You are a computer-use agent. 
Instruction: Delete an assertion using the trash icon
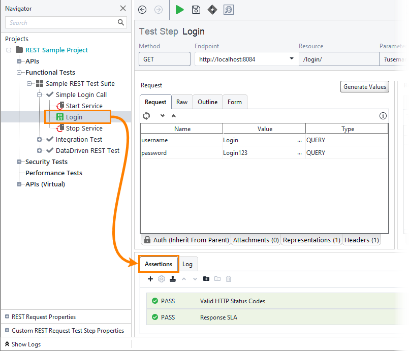pos(228,279)
